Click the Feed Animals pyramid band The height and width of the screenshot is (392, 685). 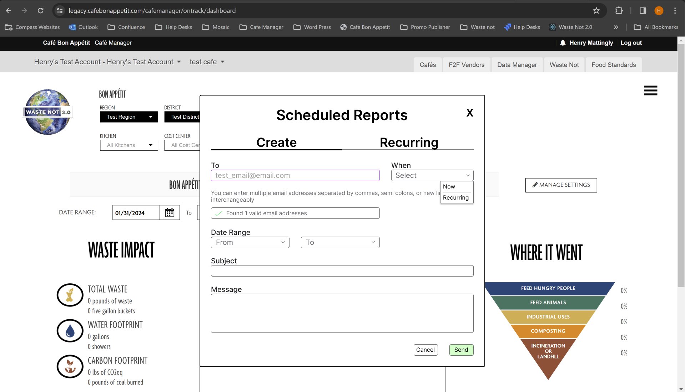tap(548, 303)
